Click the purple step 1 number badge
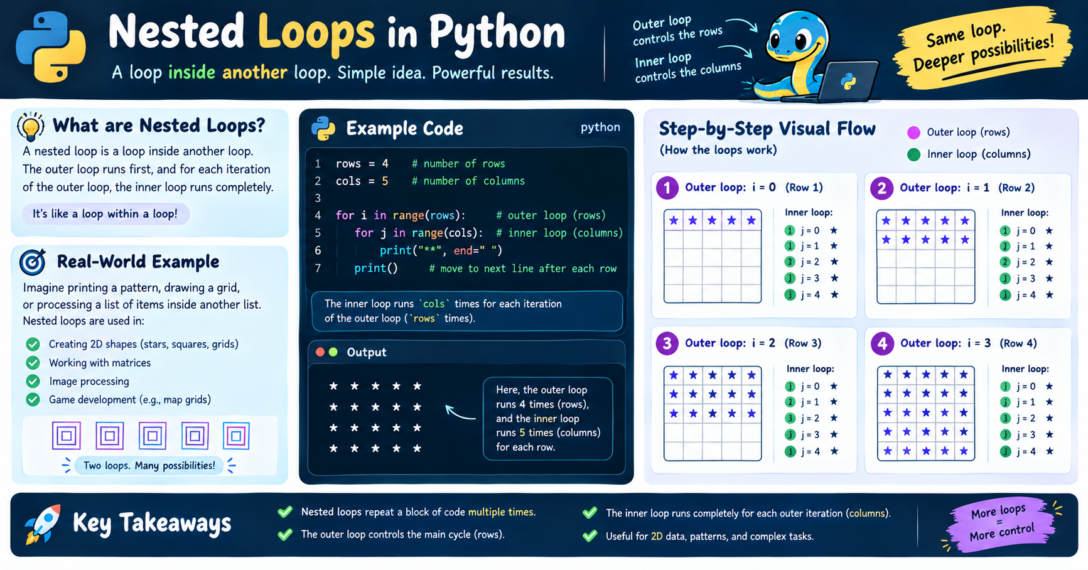 pos(667,188)
